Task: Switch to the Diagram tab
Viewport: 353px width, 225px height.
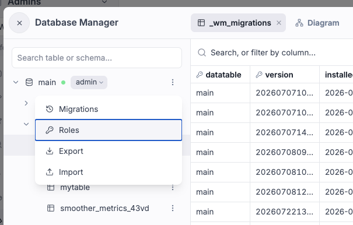Action: tap(317, 23)
